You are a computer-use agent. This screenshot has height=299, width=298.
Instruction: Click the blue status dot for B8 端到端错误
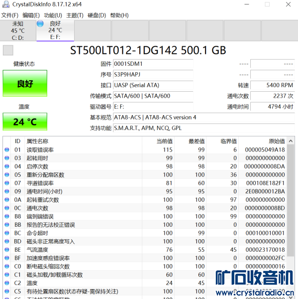pyautogui.click(x=7, y=216)
